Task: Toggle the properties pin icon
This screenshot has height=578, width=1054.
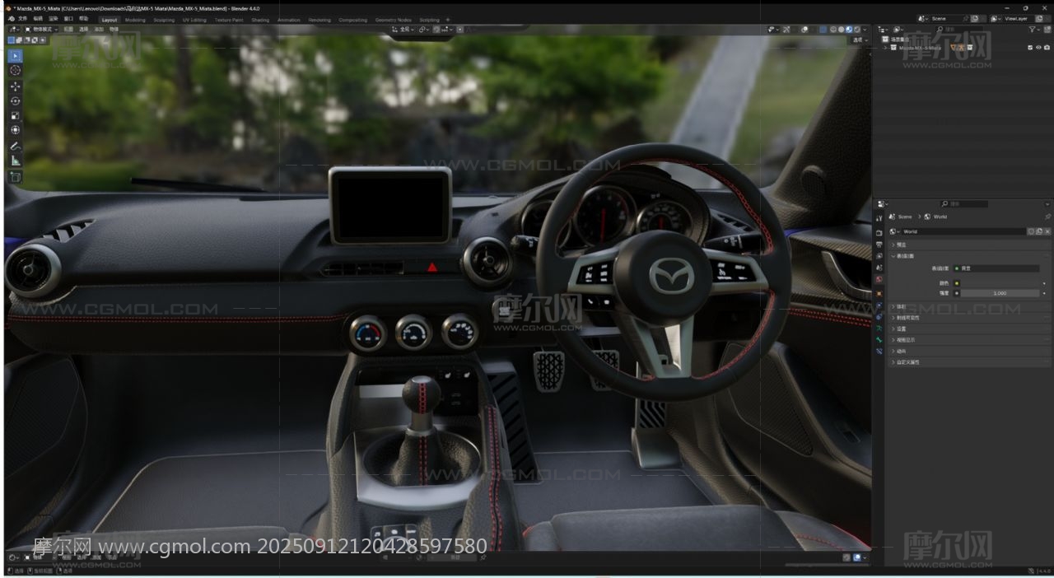Action: [x=1047, y=217]
